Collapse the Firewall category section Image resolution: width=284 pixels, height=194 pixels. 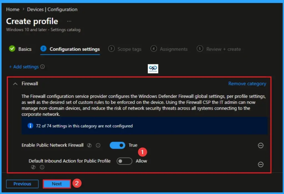click(x=15, y=84)
